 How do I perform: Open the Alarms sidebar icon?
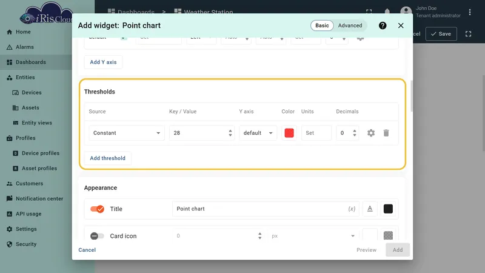10,47
